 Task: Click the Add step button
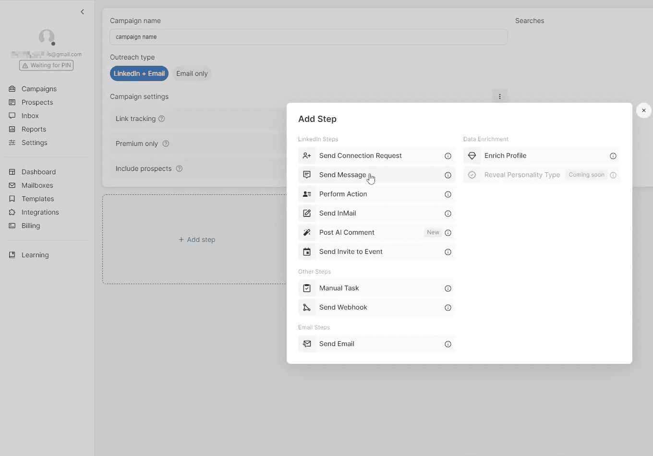pyautogui.click(x=197, y=239)
